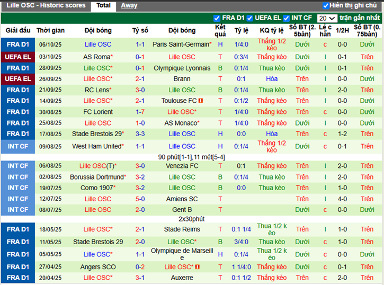
Task: Click the 0:3/4 odds in AS Roma row
Action: 241,57
